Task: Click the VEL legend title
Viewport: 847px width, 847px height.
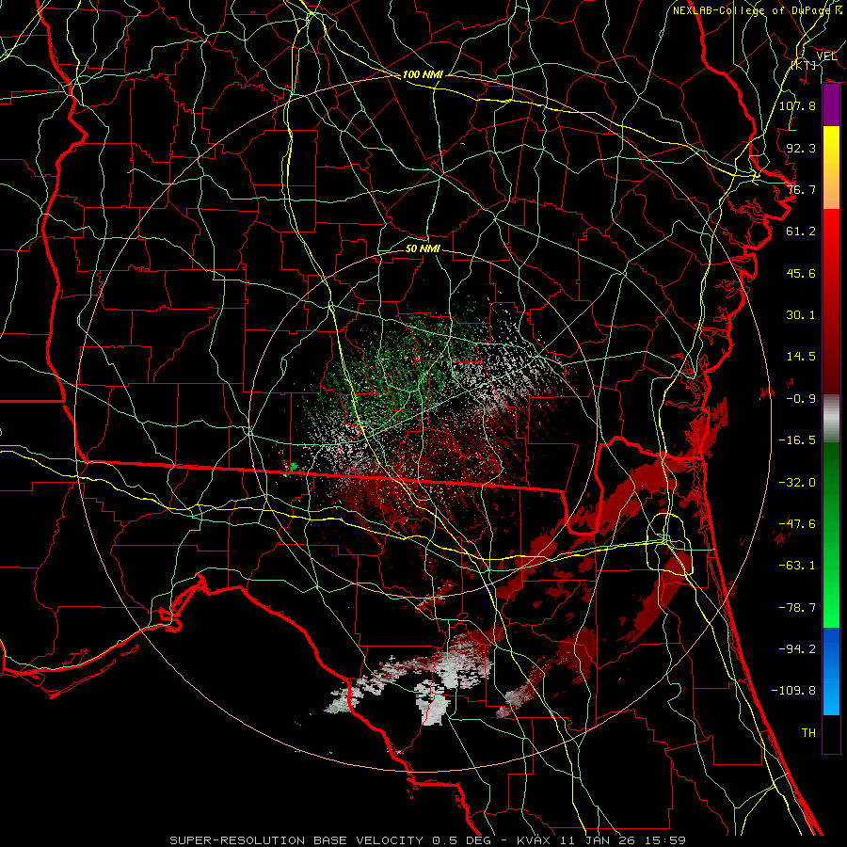Action: click(x=826, y=56)
